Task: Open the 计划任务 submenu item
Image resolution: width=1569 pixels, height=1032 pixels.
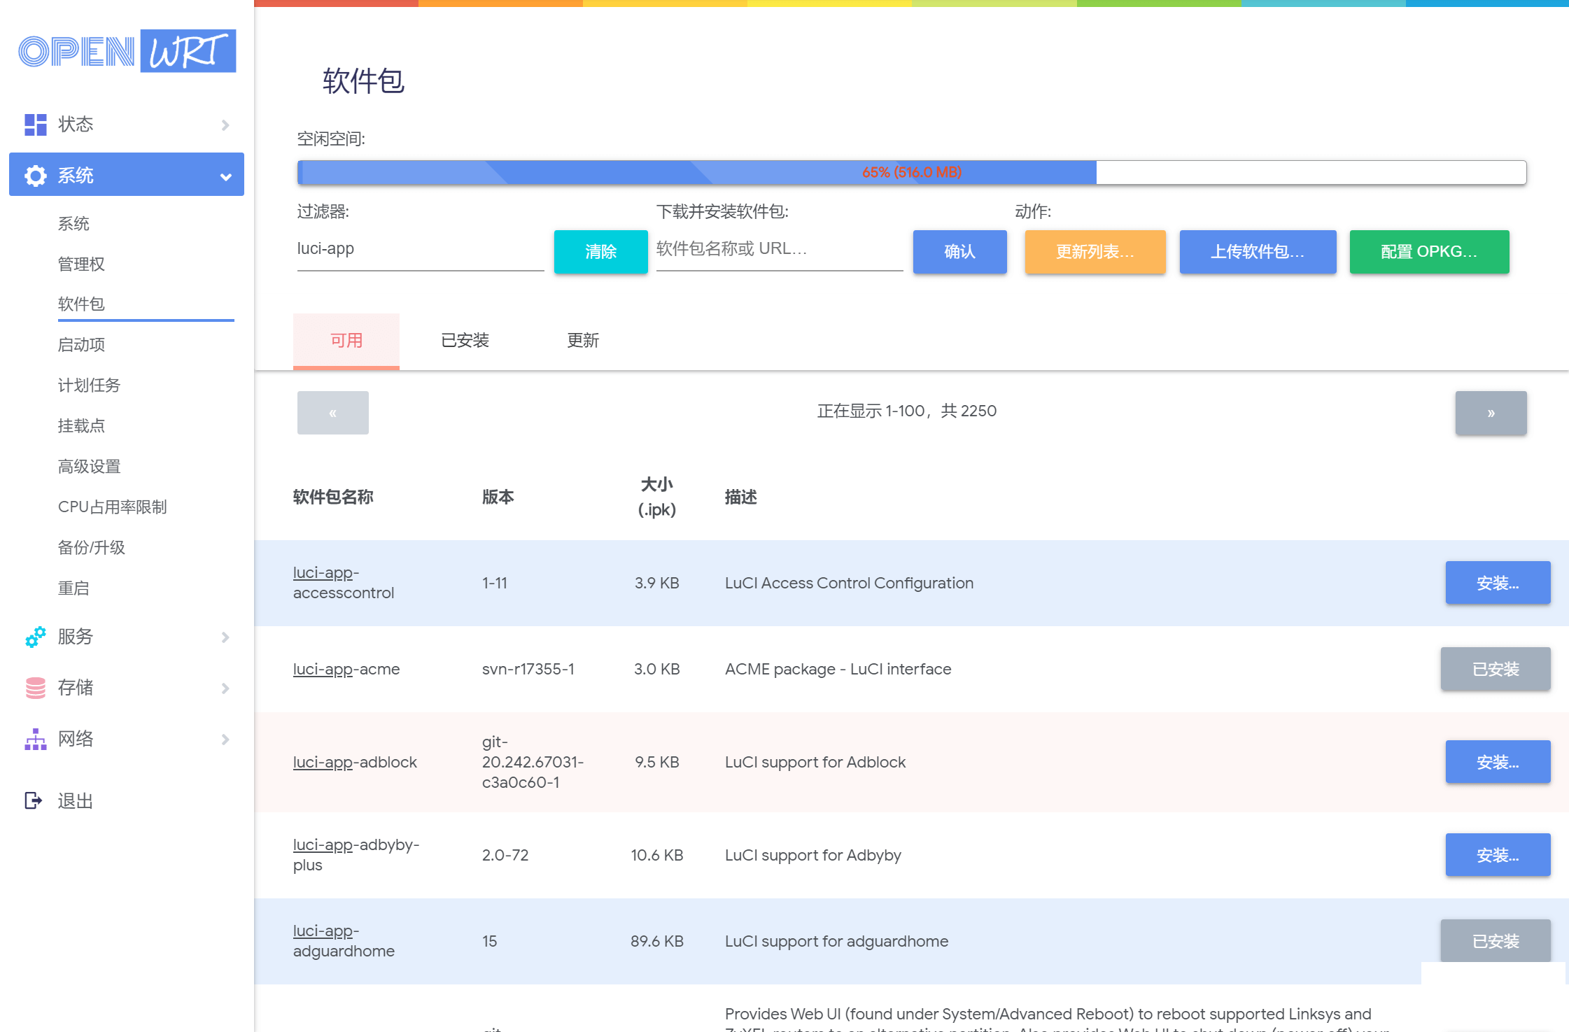Action: pos(89,386)
